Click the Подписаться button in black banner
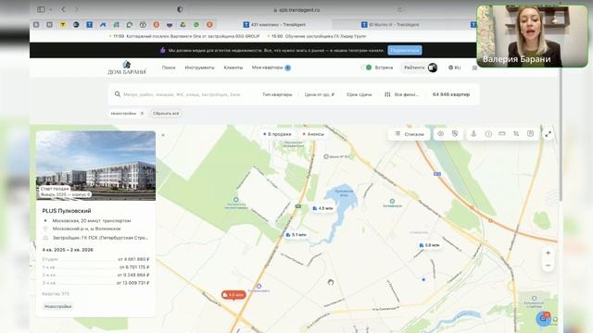The height and width of the screenshot is (333, 593). pos(405,50)
